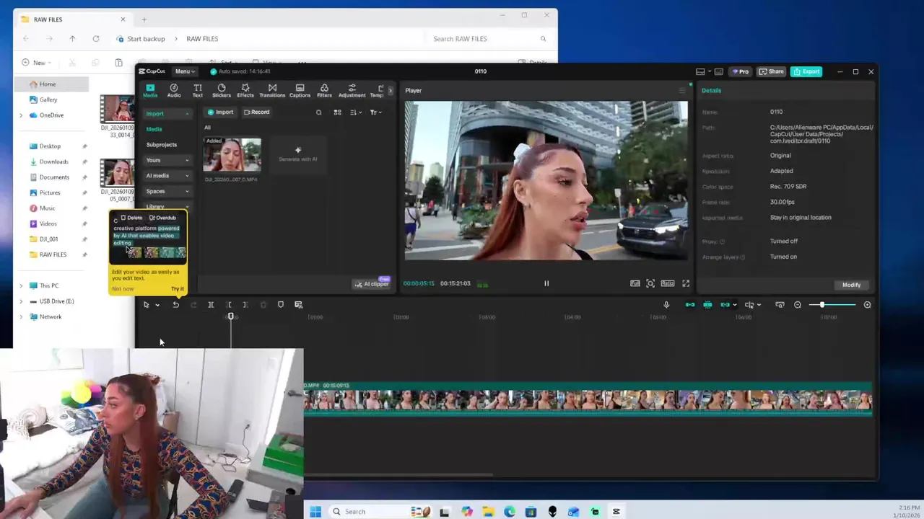Zoom in the timeline
The image size is (924, 519).
point(867,305)
